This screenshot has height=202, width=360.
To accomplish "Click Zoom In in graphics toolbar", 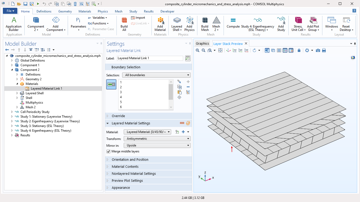I will tap(198, 50).
